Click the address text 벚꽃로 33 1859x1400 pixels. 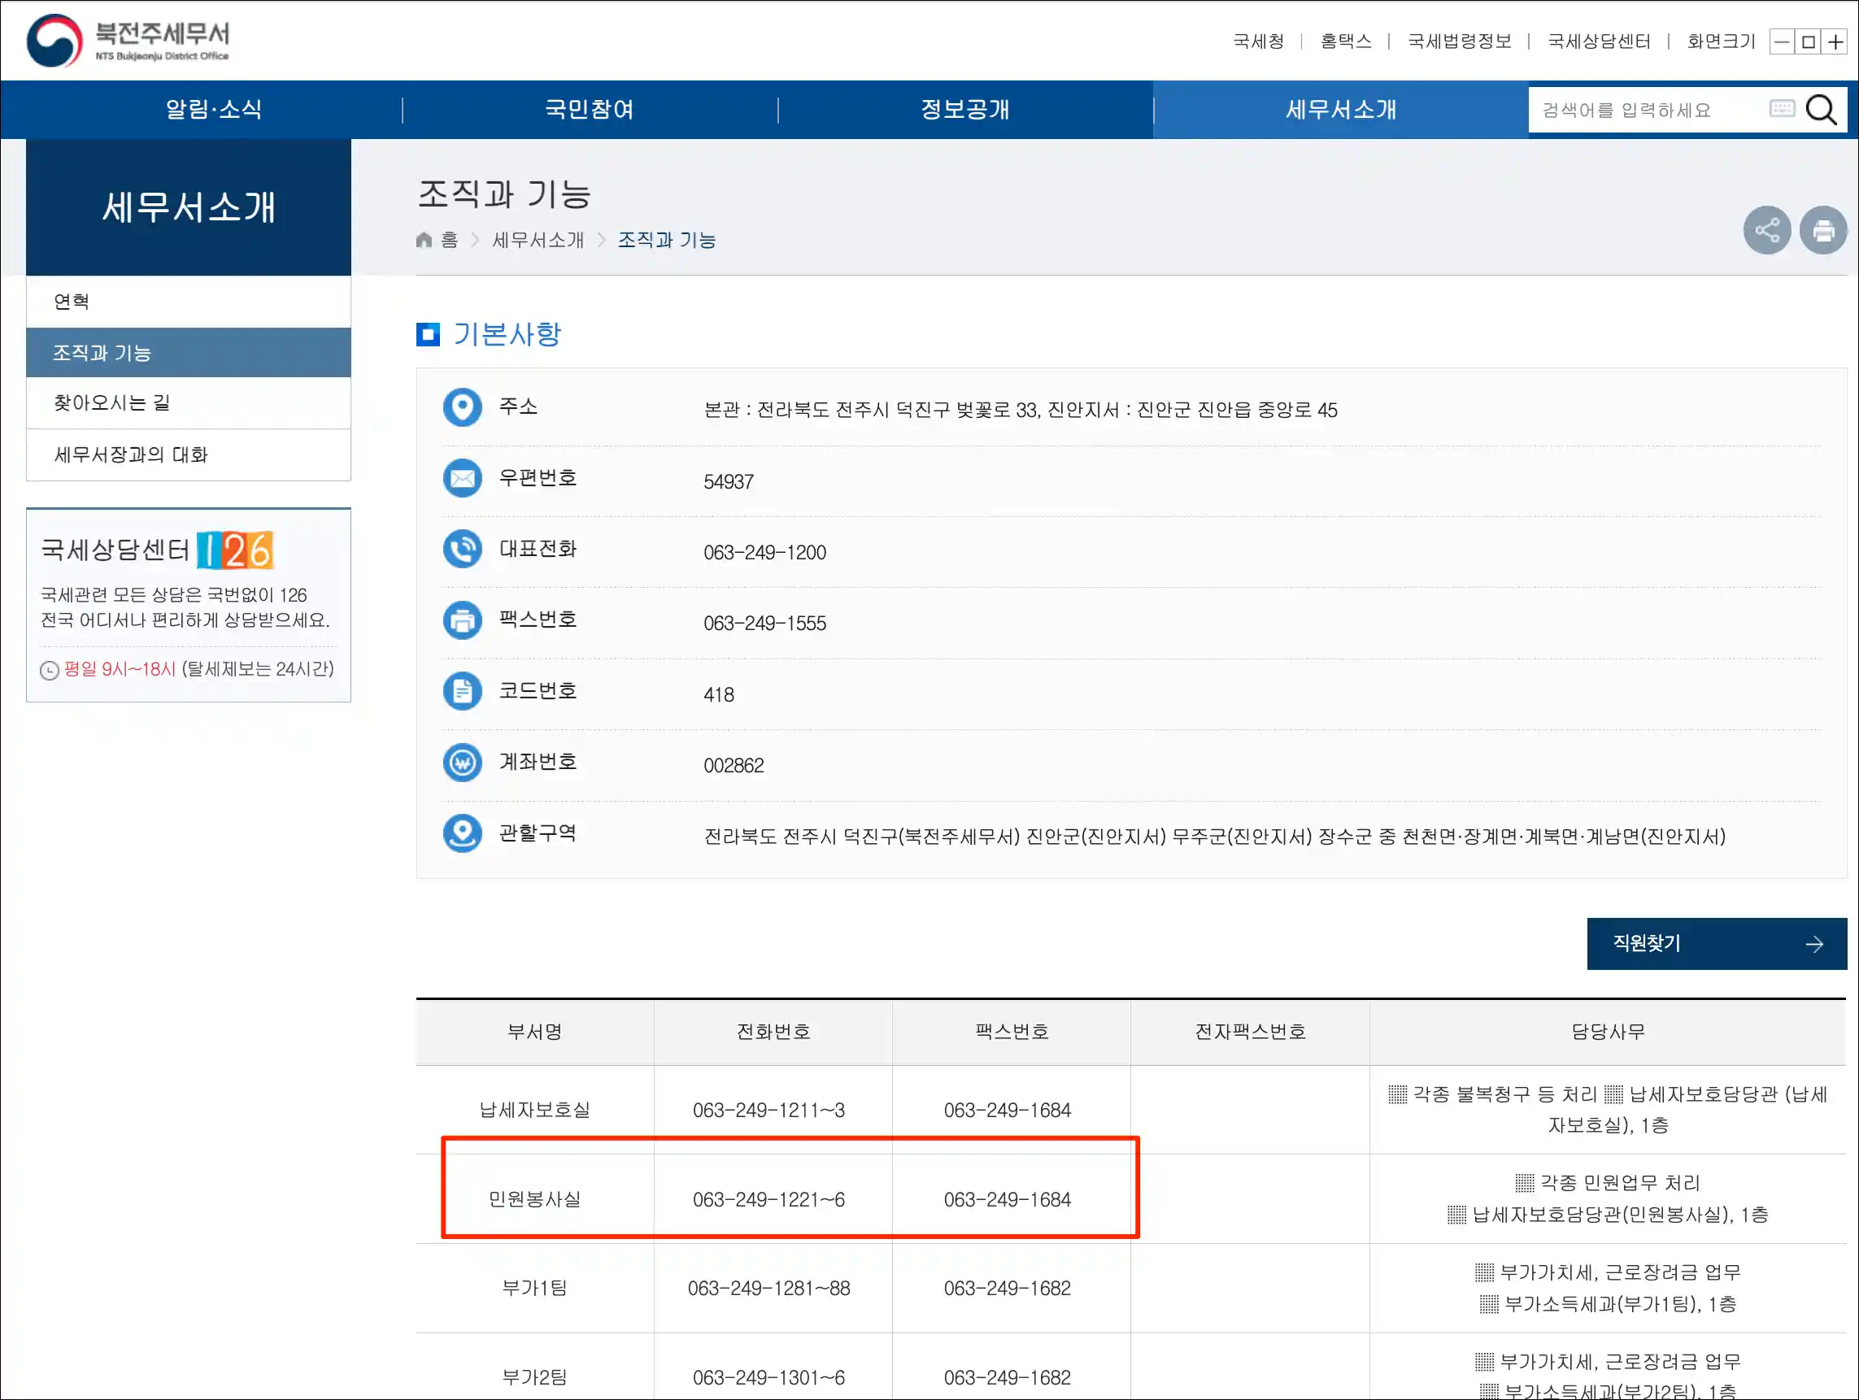point(999,409)
